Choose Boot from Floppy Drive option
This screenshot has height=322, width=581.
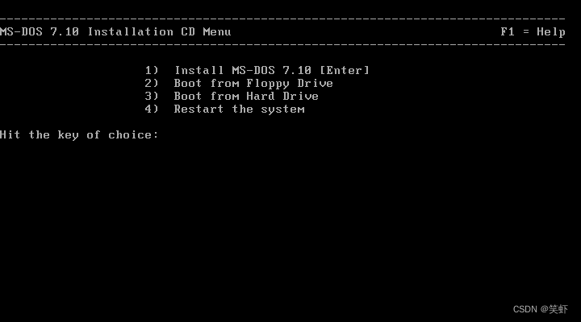pos(239,84)
